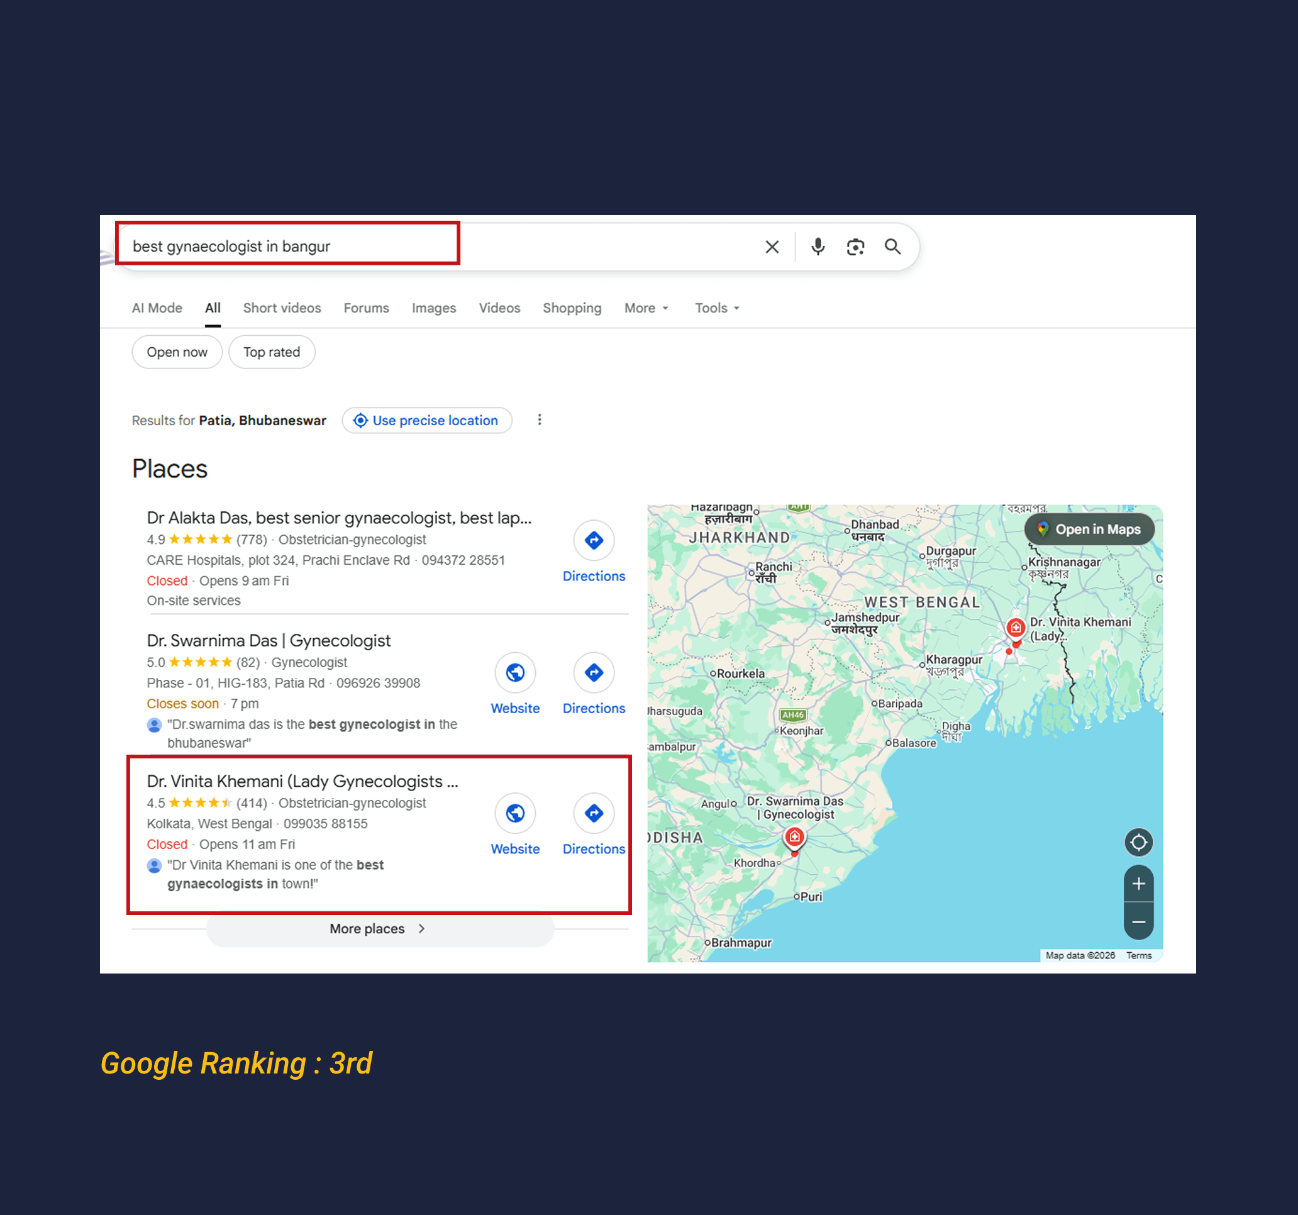
Task: Clear the search box with X icon
Action: 772,247
